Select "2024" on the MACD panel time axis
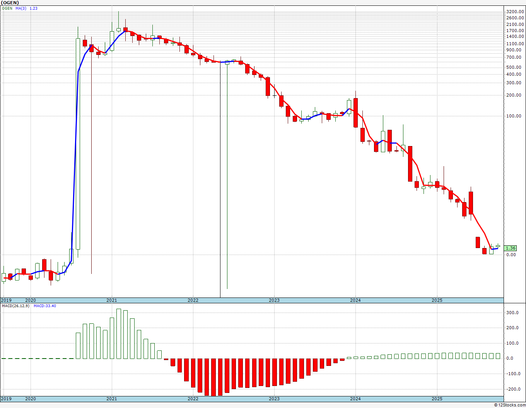Image resolution: width=526 pixels, height=408 pixels. pos(355,398)
